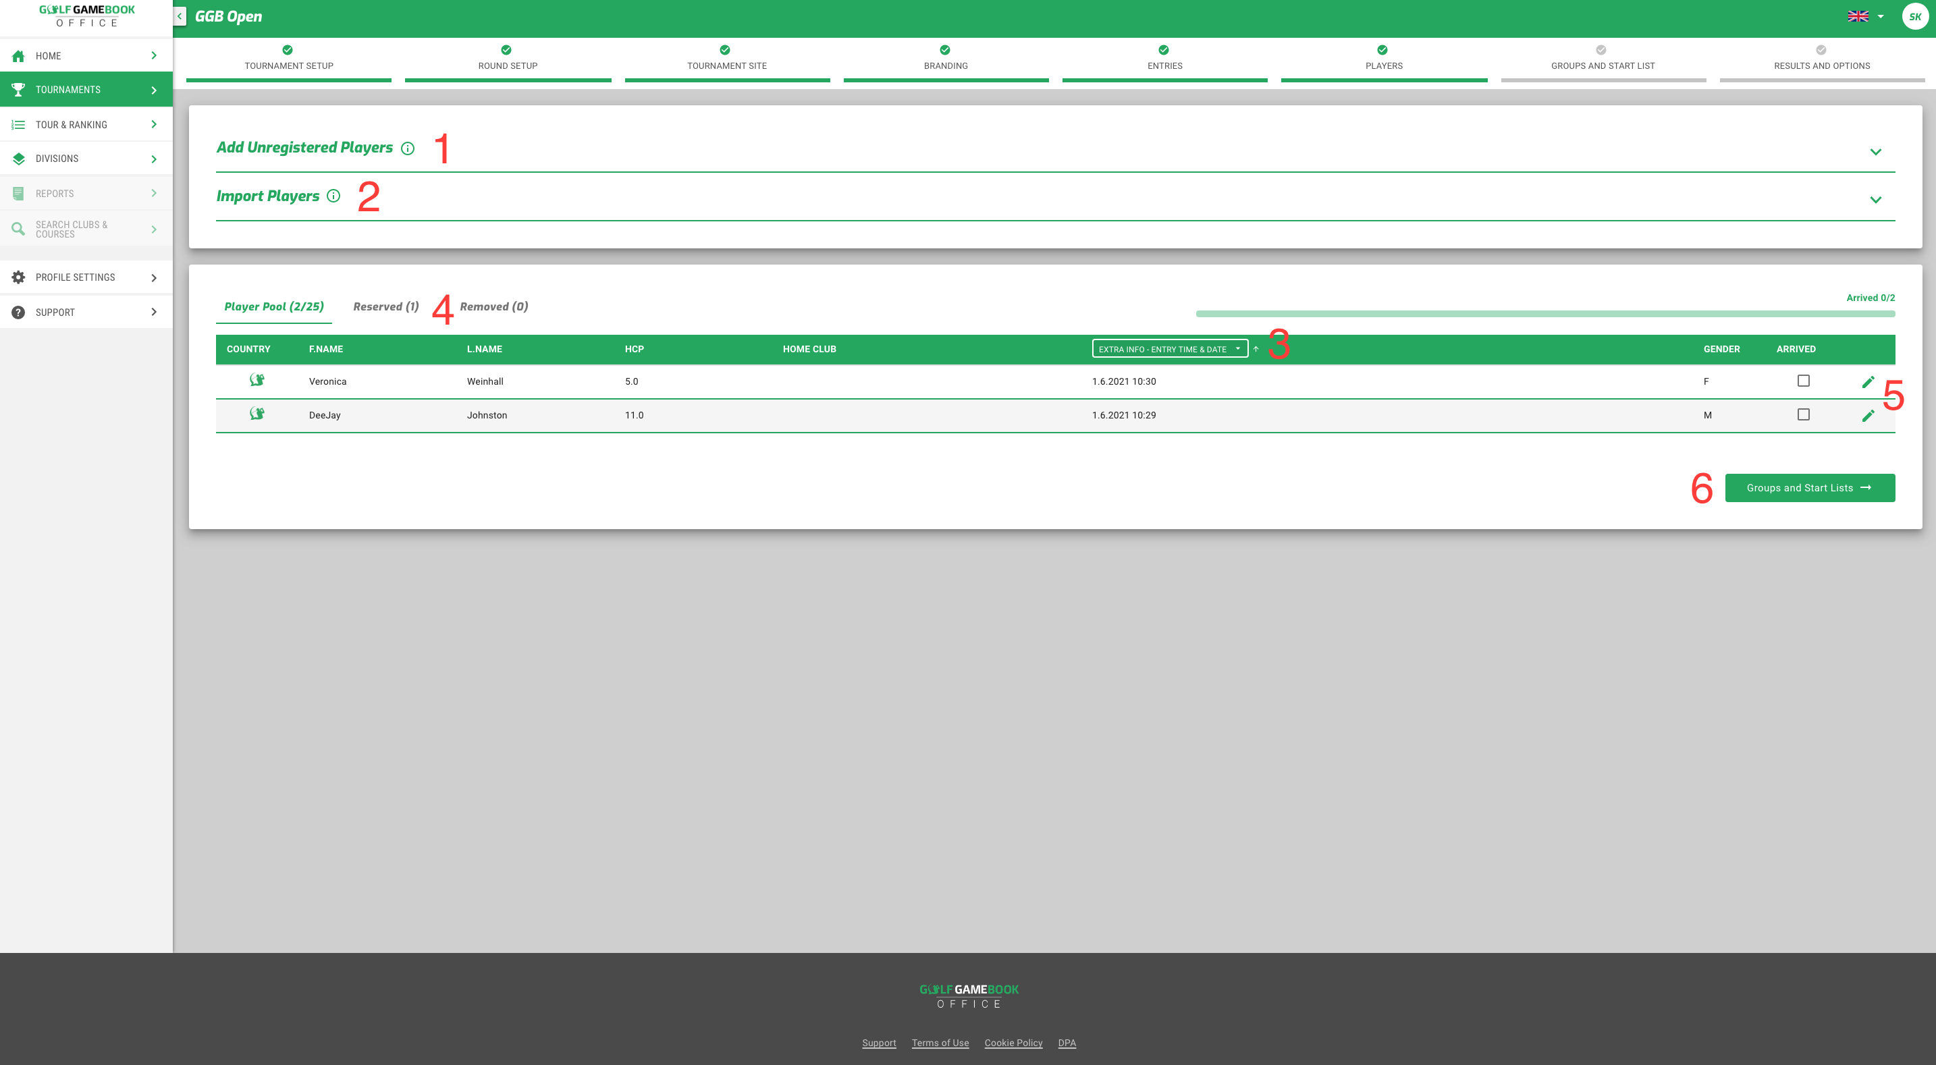This screenshot has height=1065, width=1936.
Task: Open Profile Settings via the gear icon
Action: coord(18,277)
